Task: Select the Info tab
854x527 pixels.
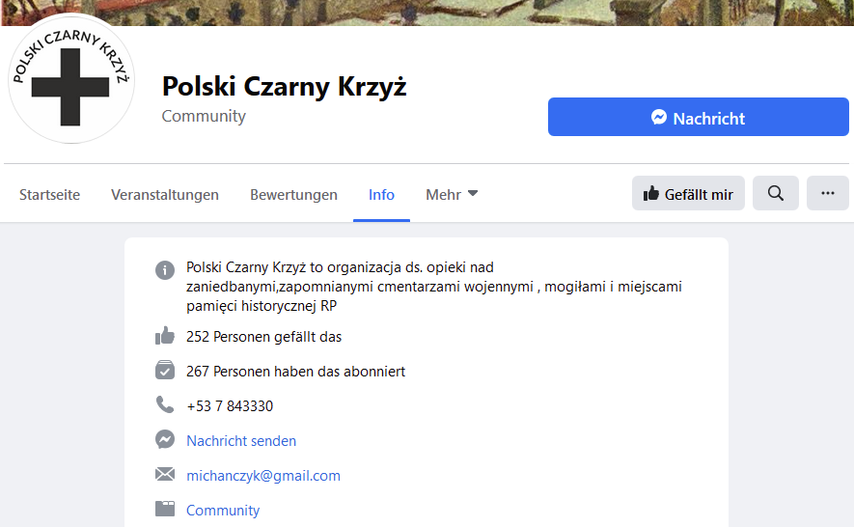Action: tap(381, 195)
